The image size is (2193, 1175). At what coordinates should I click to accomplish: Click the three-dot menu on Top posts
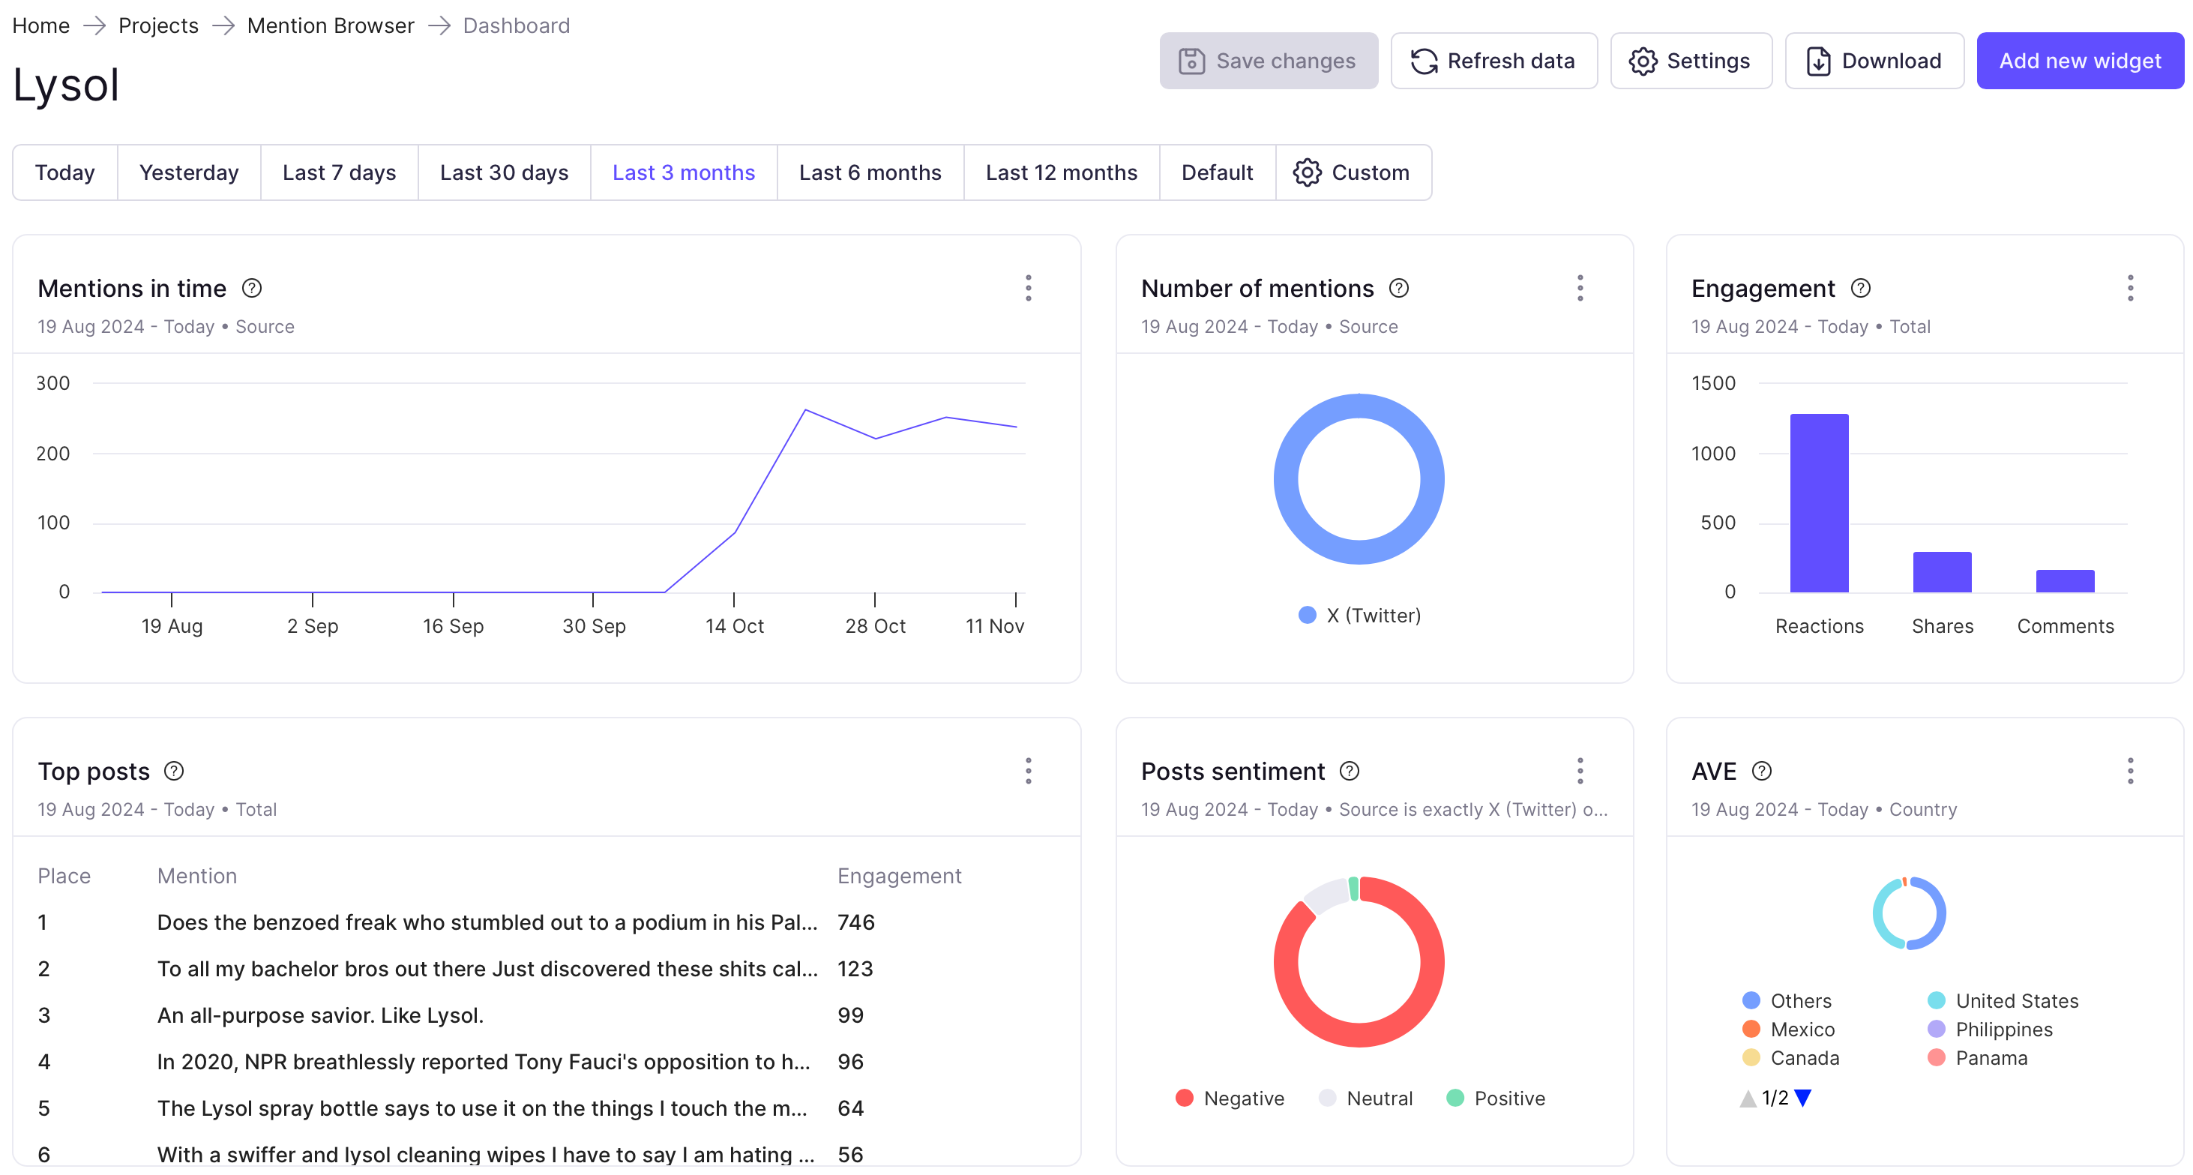pyautogui.click(x=1030, y=770)
